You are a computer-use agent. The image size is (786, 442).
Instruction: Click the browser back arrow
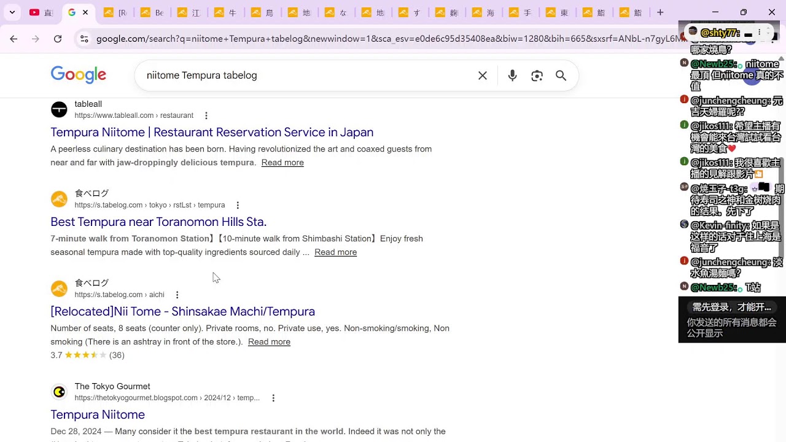(14, 39)
